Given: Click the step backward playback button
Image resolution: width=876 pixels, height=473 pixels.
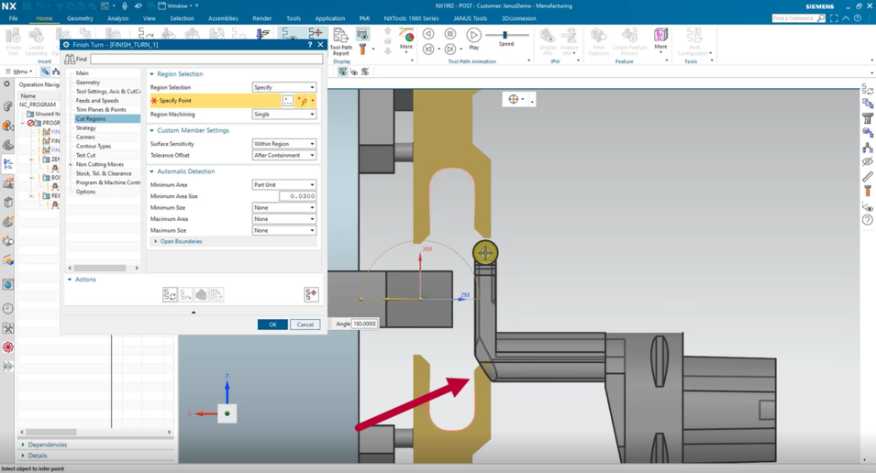Looking at the screenshot, I should pos(428,34).
